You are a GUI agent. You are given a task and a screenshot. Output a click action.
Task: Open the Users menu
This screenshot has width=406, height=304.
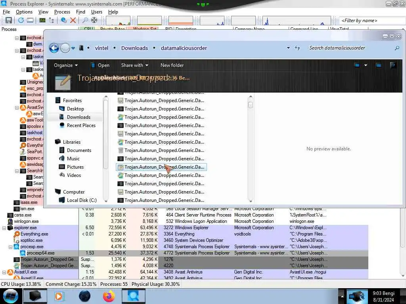tap(97, 12)
